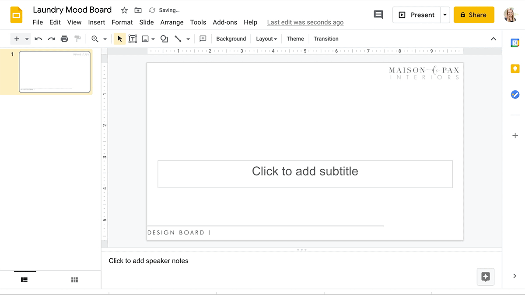Image resolution: width=525 pixels, height=295 pixels.
Task: Click the Redo arrow
Action: tap(52, 39)
